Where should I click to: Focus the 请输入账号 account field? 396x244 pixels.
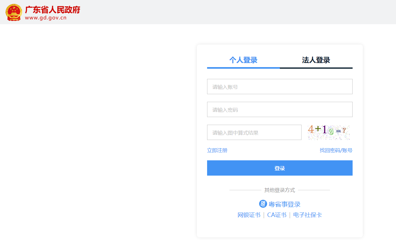click(x=280, y=86)
